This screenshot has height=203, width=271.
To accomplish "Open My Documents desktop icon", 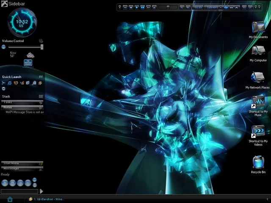I will click(258, 28).
